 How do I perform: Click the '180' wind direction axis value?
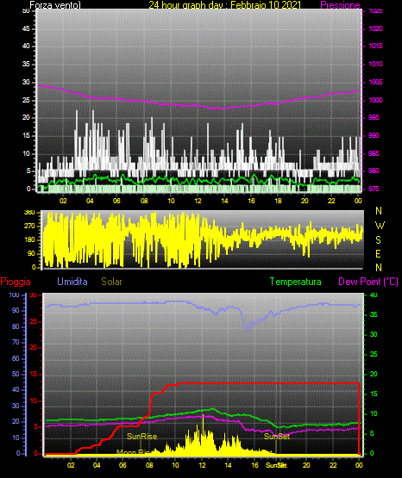pos(29,240)
